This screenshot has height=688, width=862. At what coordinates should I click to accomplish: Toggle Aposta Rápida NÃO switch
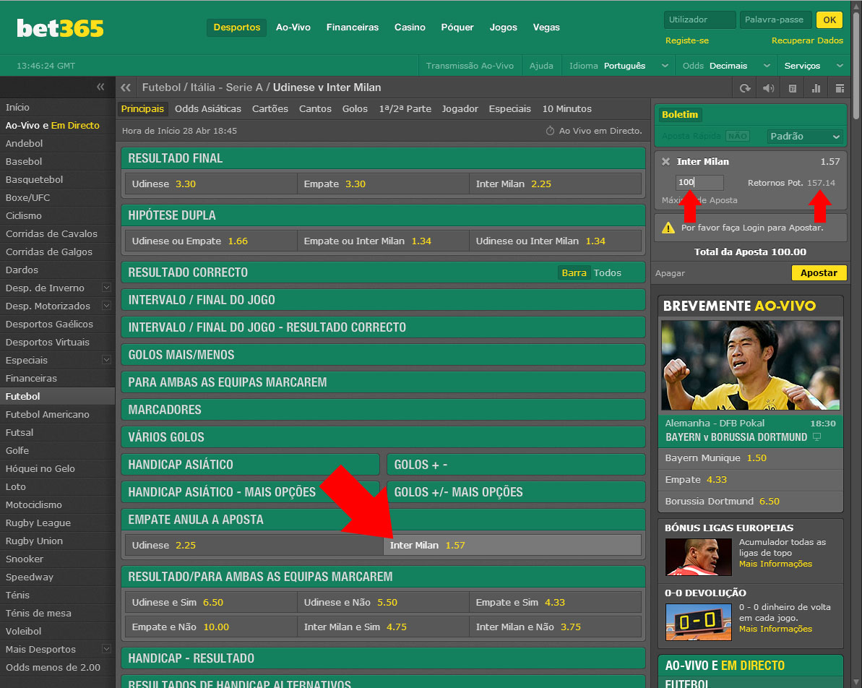737,136
